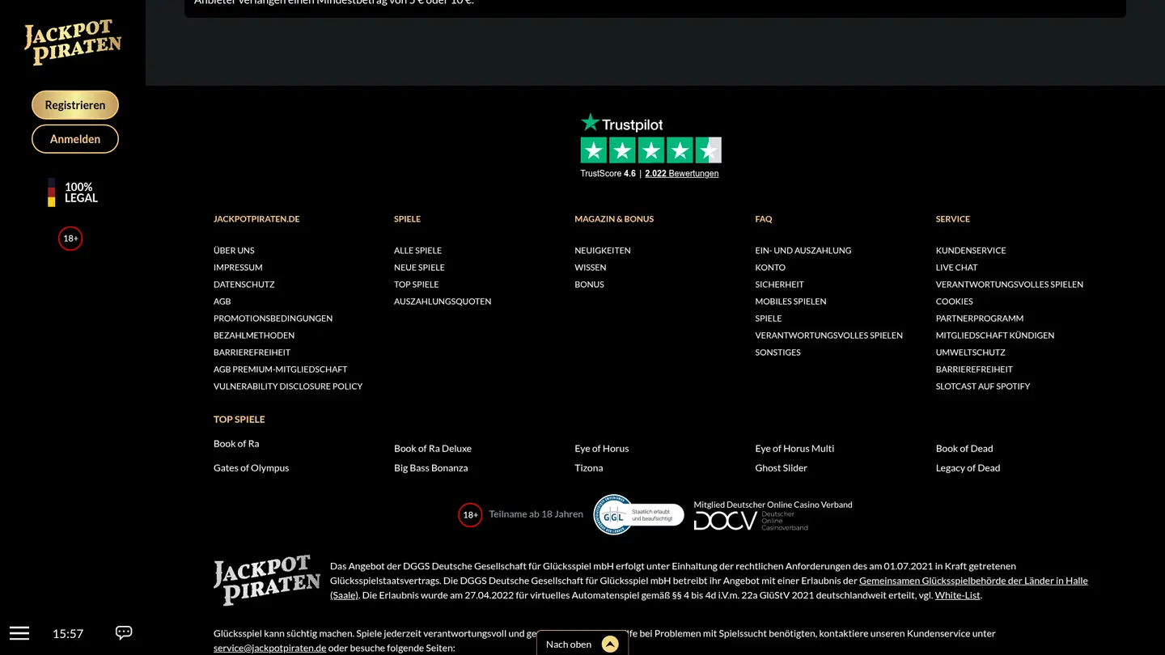Select Neue Spiele

pos(419,268)
